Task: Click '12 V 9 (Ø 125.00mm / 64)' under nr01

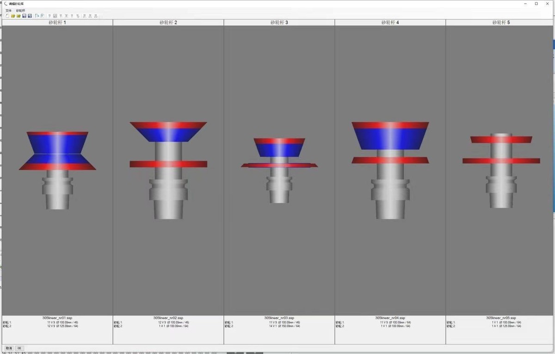Action: (x=62, y=326)
